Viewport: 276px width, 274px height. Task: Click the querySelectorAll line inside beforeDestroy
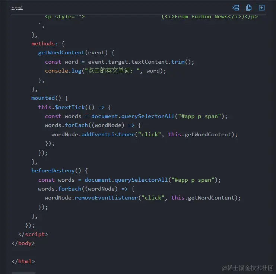(x=129, y=180)
